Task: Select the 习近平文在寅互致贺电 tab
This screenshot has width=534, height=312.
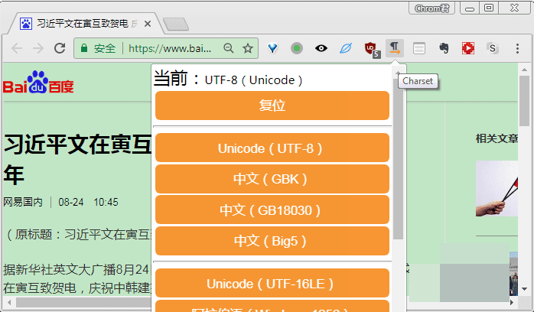Action: click(83, 24)
